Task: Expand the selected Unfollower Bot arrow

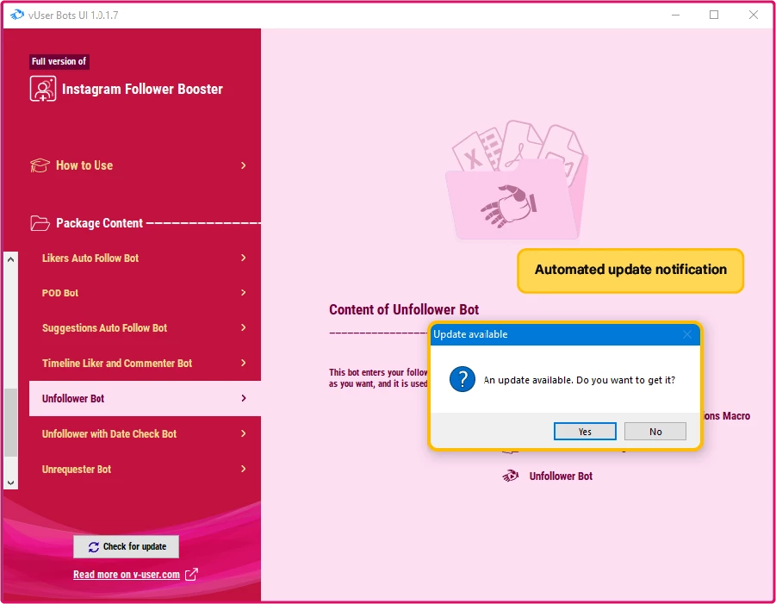Action: click(244, 398)
